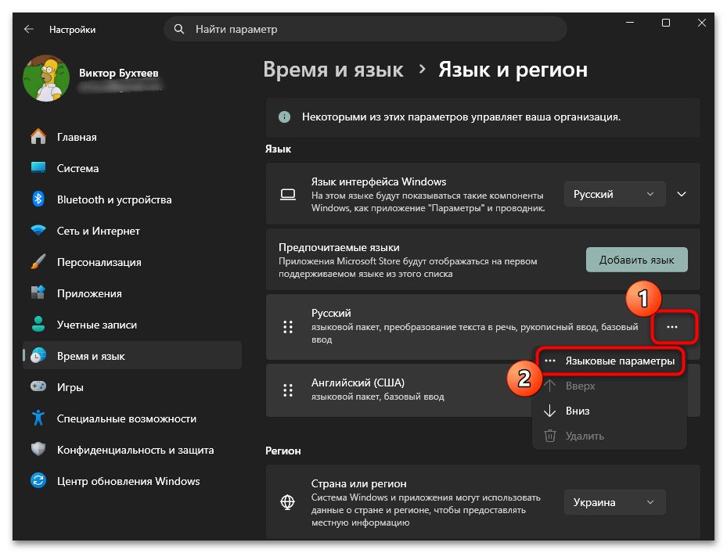Click the Время и язык clock icon
The width and height of the screenshot is (727, 553).
pyautogui.click(x=38, y=356)
